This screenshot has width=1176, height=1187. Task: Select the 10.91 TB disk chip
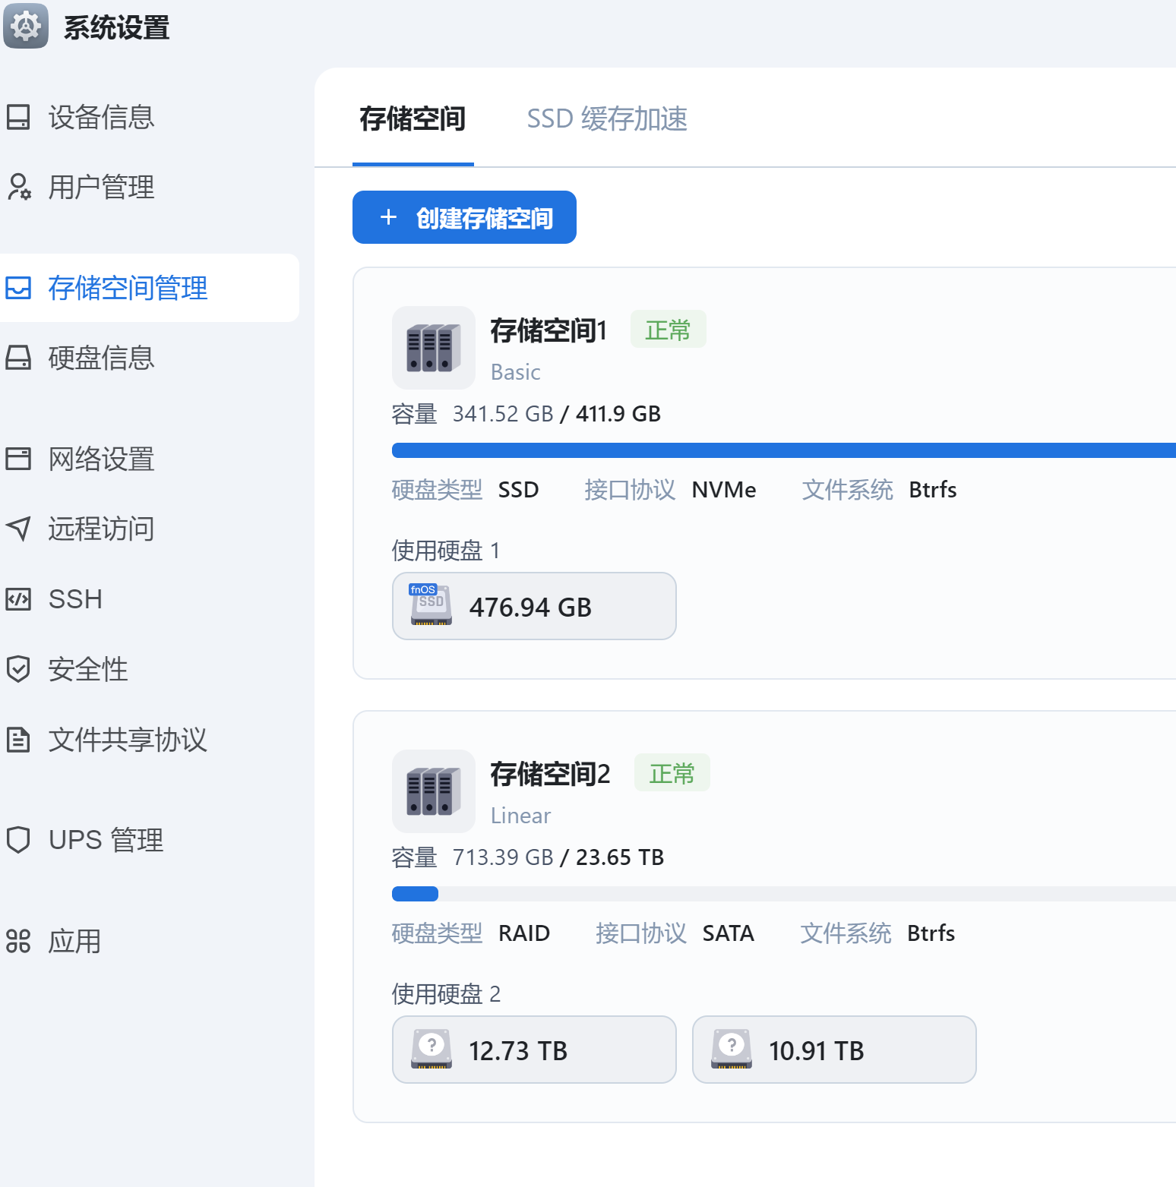coord(833,1050)
